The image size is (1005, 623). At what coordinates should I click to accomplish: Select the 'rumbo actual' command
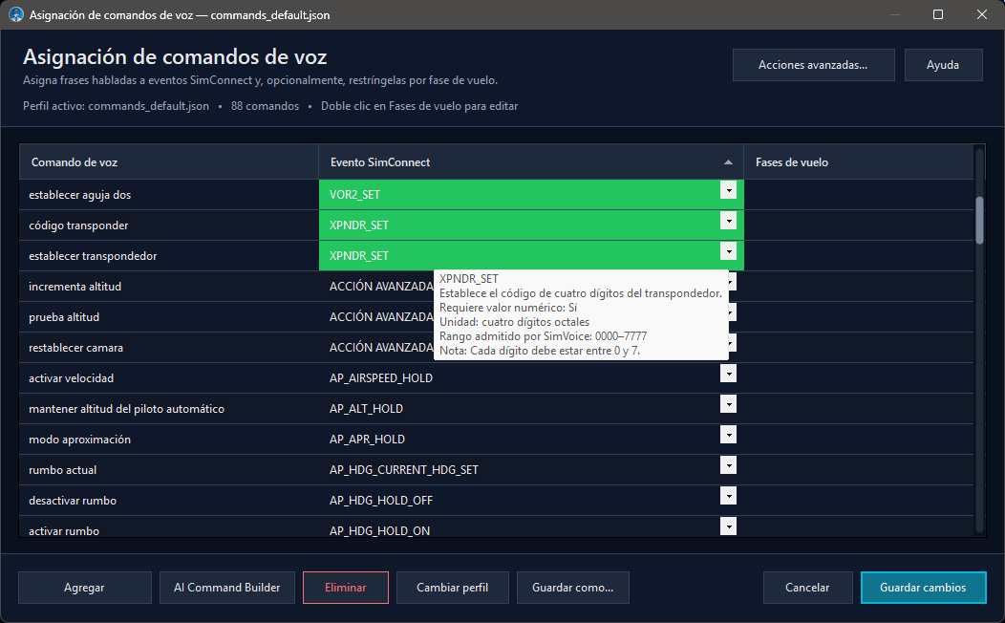[169, 470]
